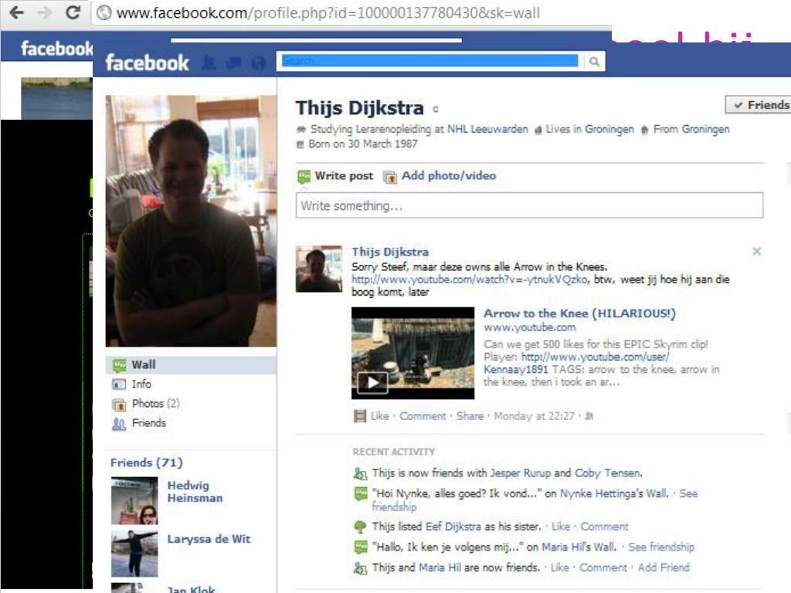The height and width of the screenshot is (593, 791).
Task: Open Thijs Dijkstra post author link
Action: tap(390, 252)
